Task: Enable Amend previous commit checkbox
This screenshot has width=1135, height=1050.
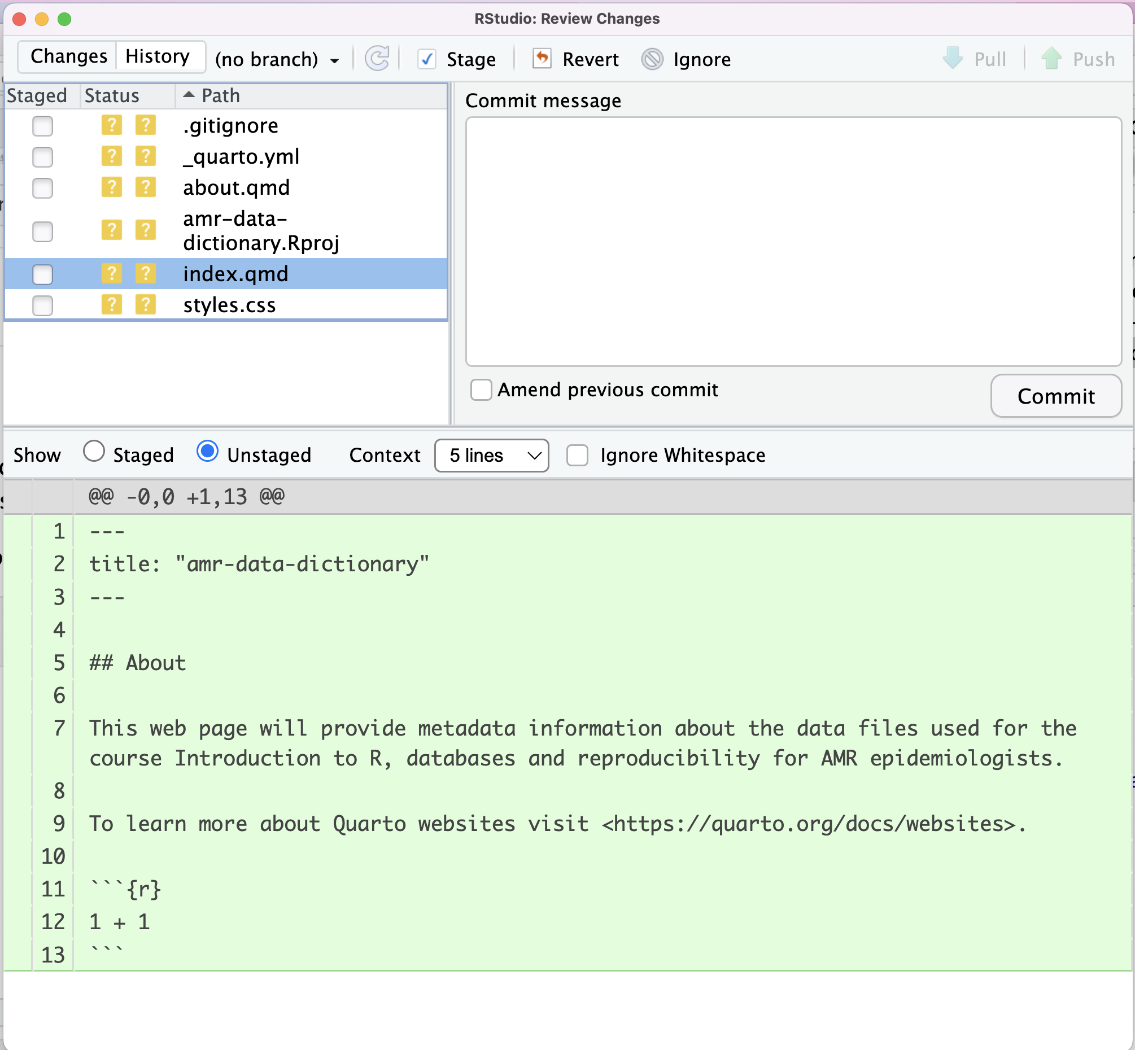Action: point(481,390)
